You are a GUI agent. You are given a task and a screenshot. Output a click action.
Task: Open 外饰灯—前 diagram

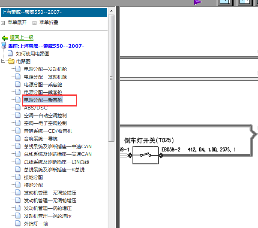tap(36, 224)
